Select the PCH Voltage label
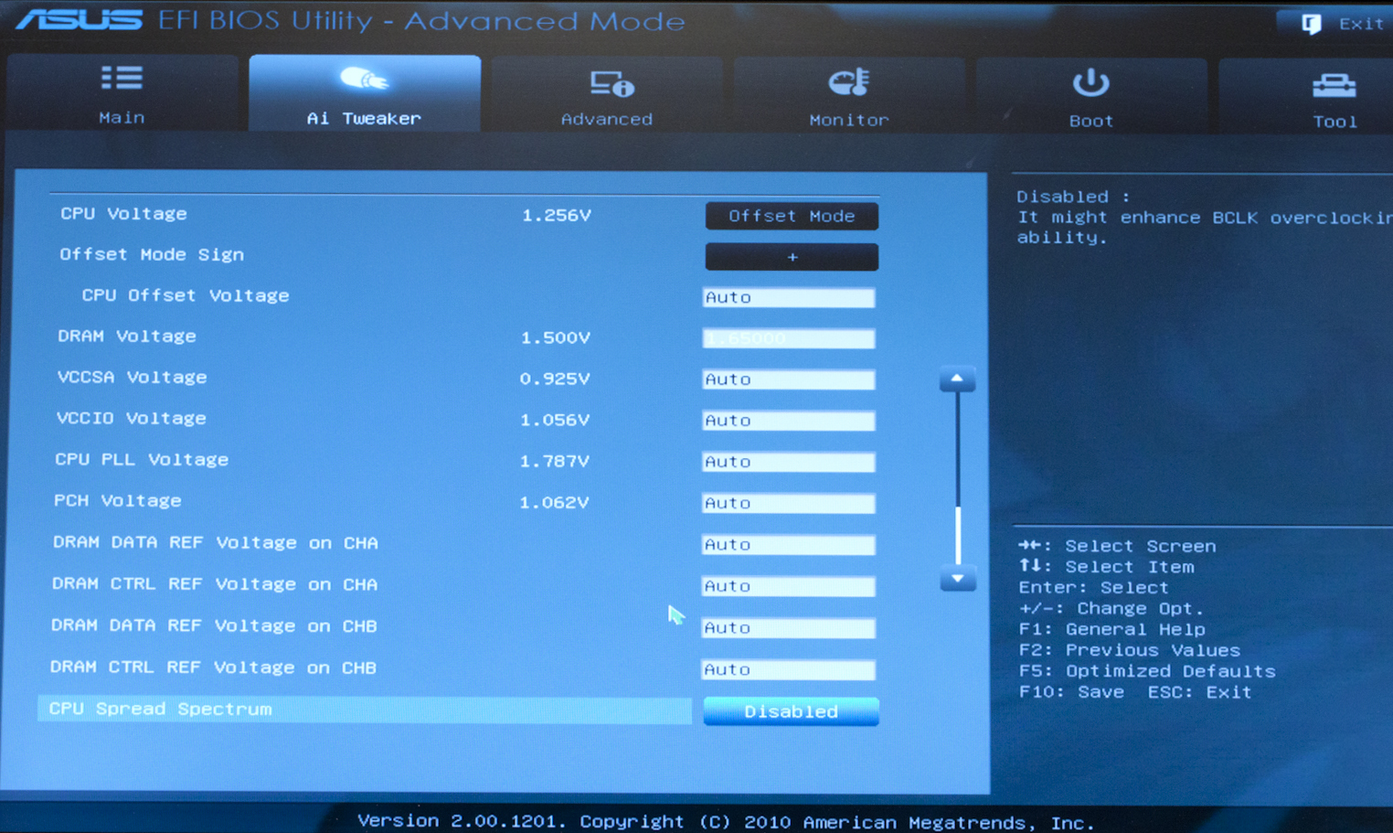Viewport: 1393px width, 833px height. pyautogui.click(x=118, y=500)
